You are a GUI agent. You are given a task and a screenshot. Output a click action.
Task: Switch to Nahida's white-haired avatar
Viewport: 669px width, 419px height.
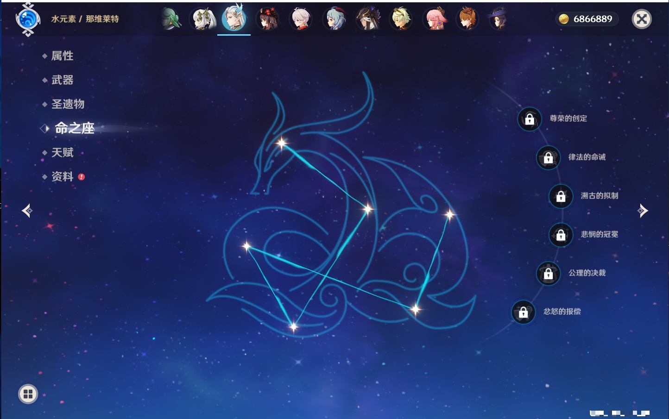(x=202, y=19)
